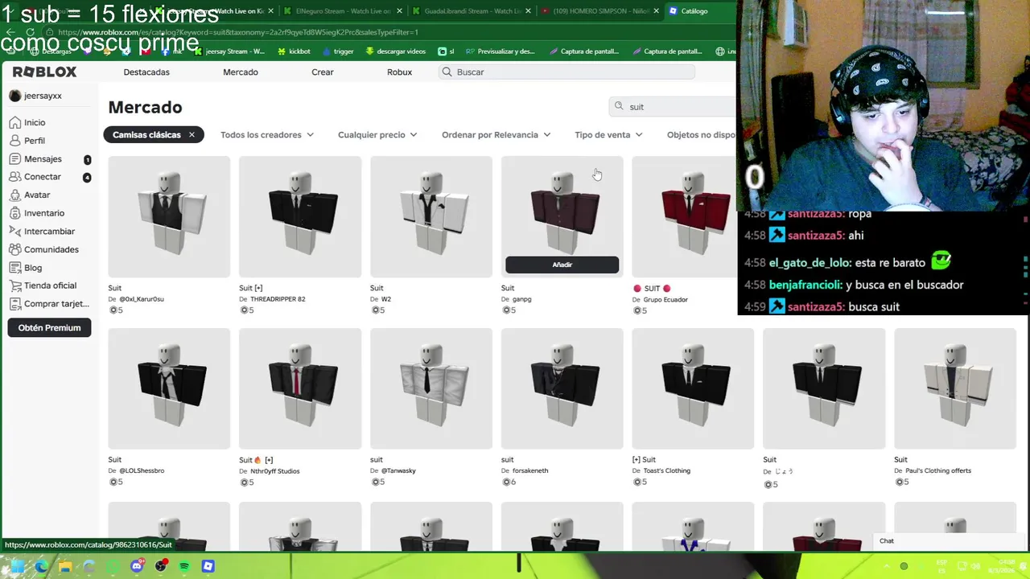1030x579 pixels.
Task: Open Windows Start menu
Action: pos(17,566)
